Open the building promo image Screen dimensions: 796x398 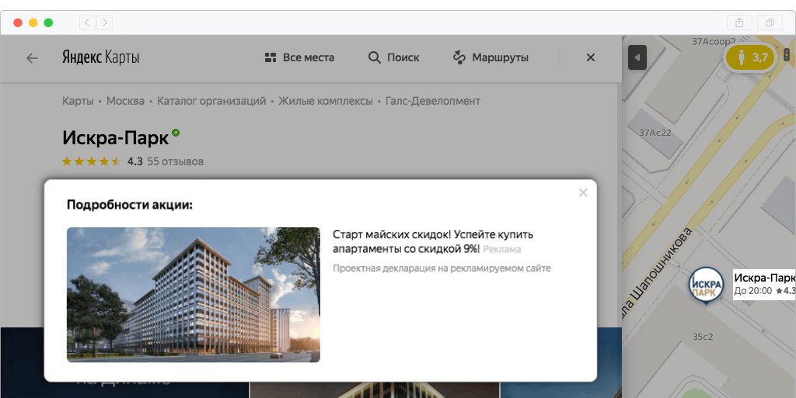tap(194, 295)
